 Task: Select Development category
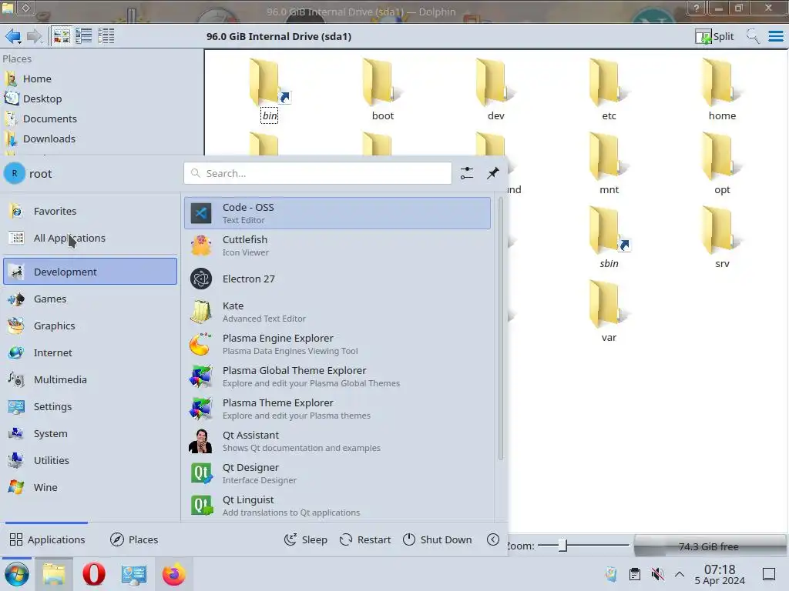pos(90,272)
